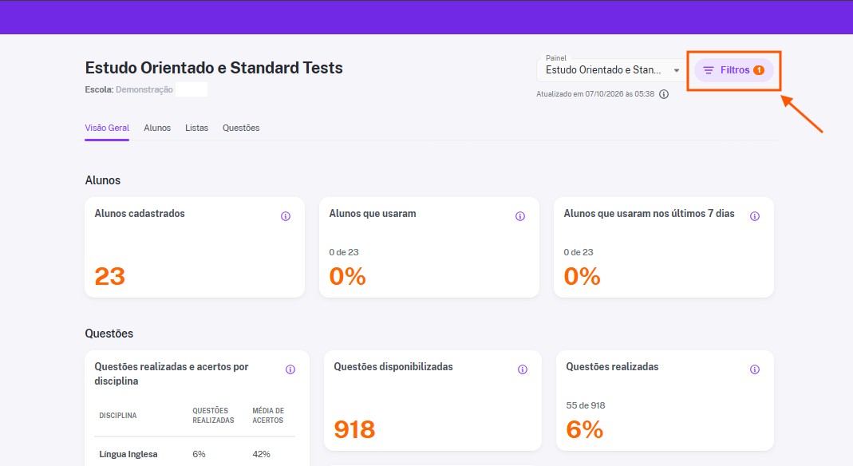Show info for Questões disponibilizadas card
853x466 pixels.
(522, 369)
